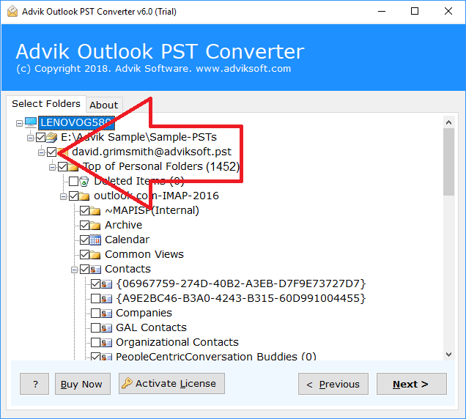Collapse the LENOVOG580 root node
The height and width of the screenshot is (419, 466).
point(19,123)
